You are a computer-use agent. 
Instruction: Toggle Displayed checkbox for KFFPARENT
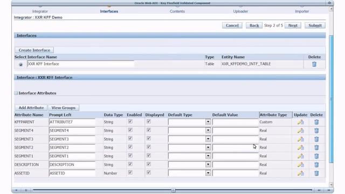click(149, 121)
